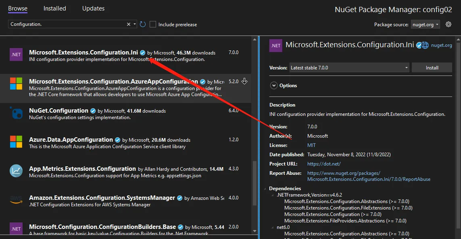Clear the search box text

pos(129,24)
